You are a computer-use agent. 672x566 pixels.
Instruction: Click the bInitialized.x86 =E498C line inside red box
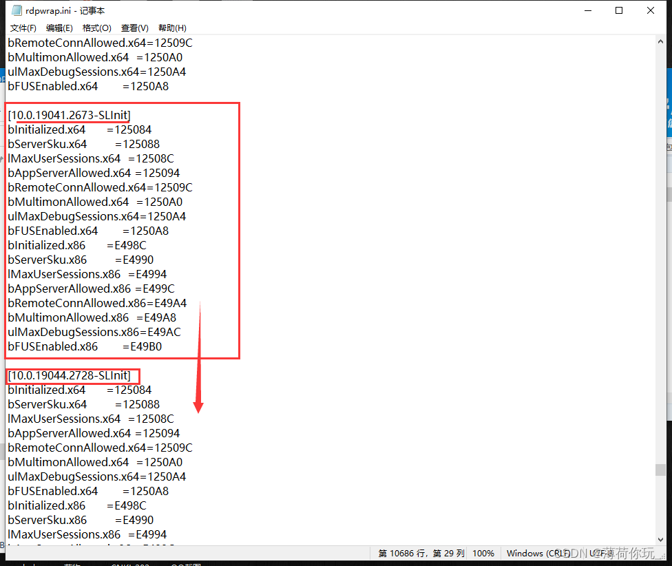[x=77, y=245]
